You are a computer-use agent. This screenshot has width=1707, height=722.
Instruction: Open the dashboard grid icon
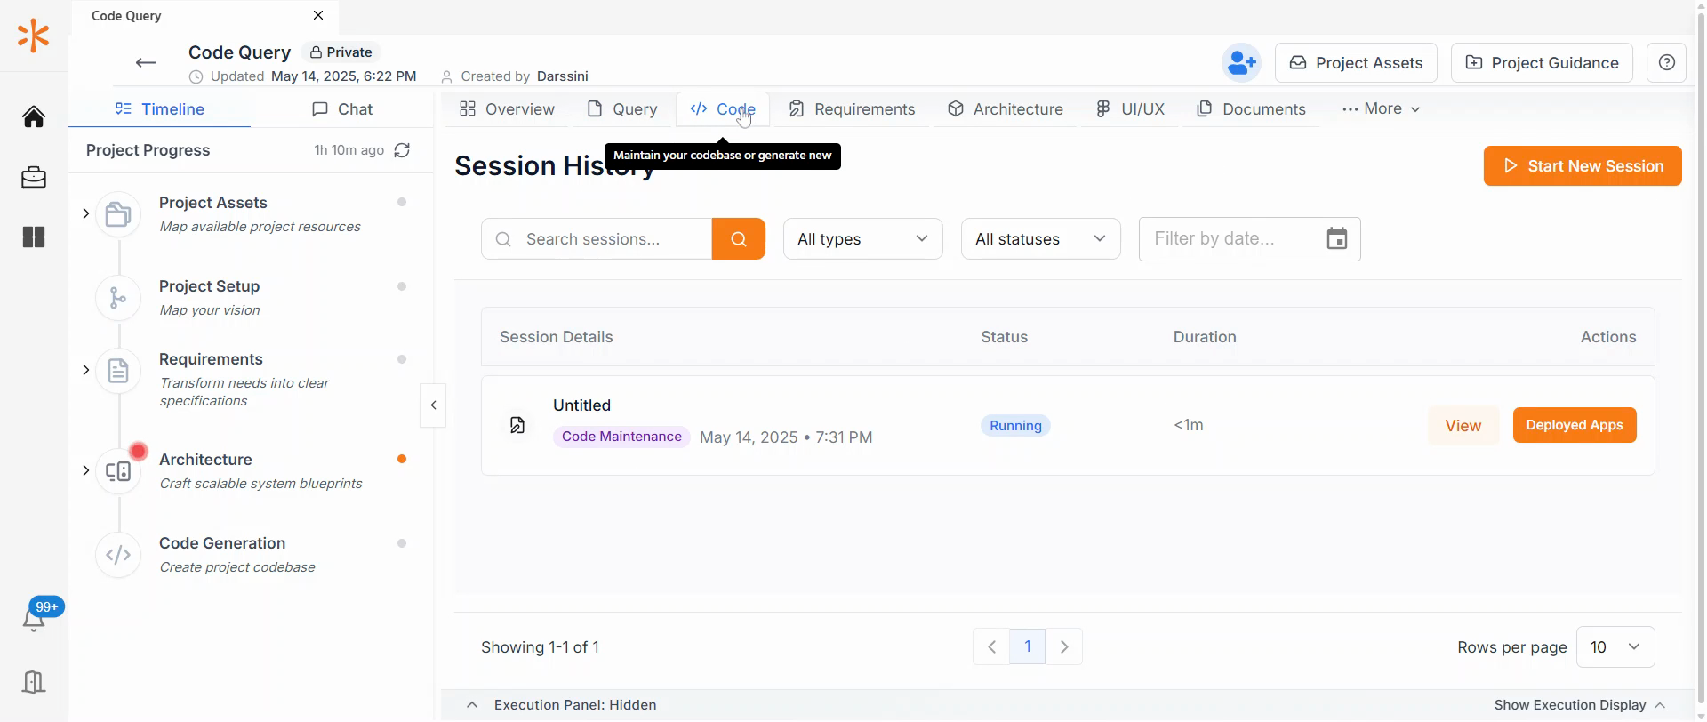tap(34, 237)
